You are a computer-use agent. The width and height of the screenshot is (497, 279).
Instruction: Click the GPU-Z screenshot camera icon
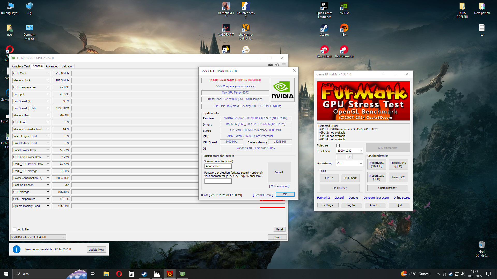270,65
